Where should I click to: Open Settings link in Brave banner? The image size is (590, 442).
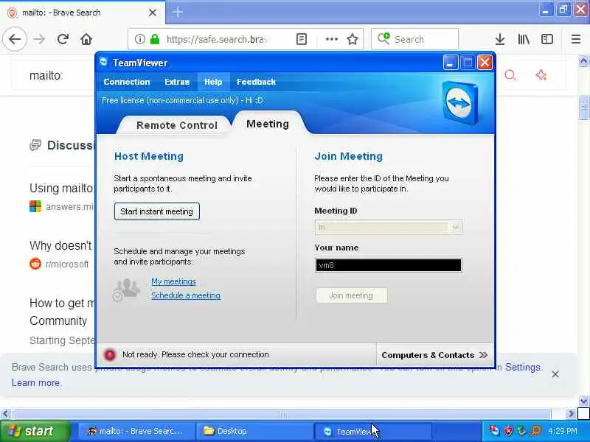coord(523,367)
